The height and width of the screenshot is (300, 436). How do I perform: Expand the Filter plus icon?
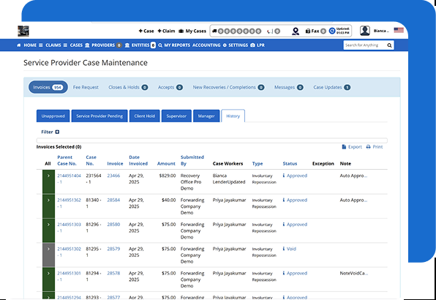pyautogui.click(x=57, y=132)
